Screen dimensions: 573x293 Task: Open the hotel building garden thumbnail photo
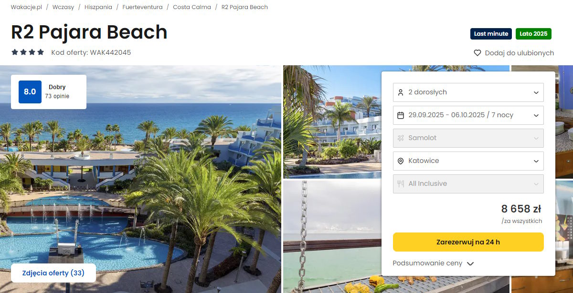[332, 122]
